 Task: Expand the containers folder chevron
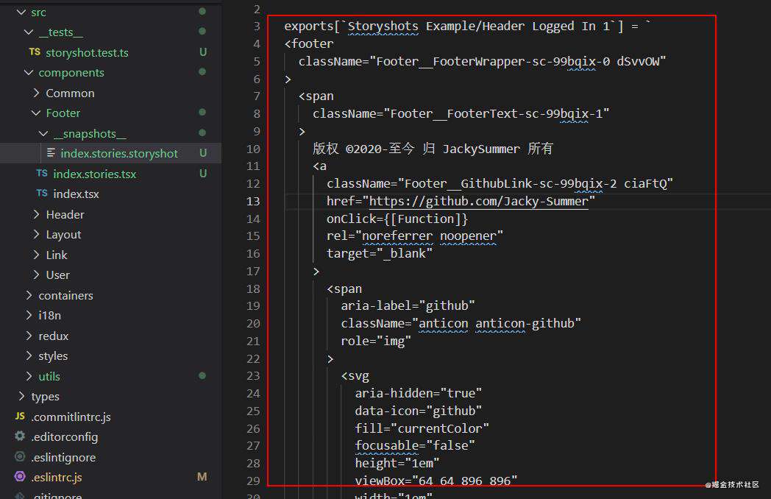[29, 295]
